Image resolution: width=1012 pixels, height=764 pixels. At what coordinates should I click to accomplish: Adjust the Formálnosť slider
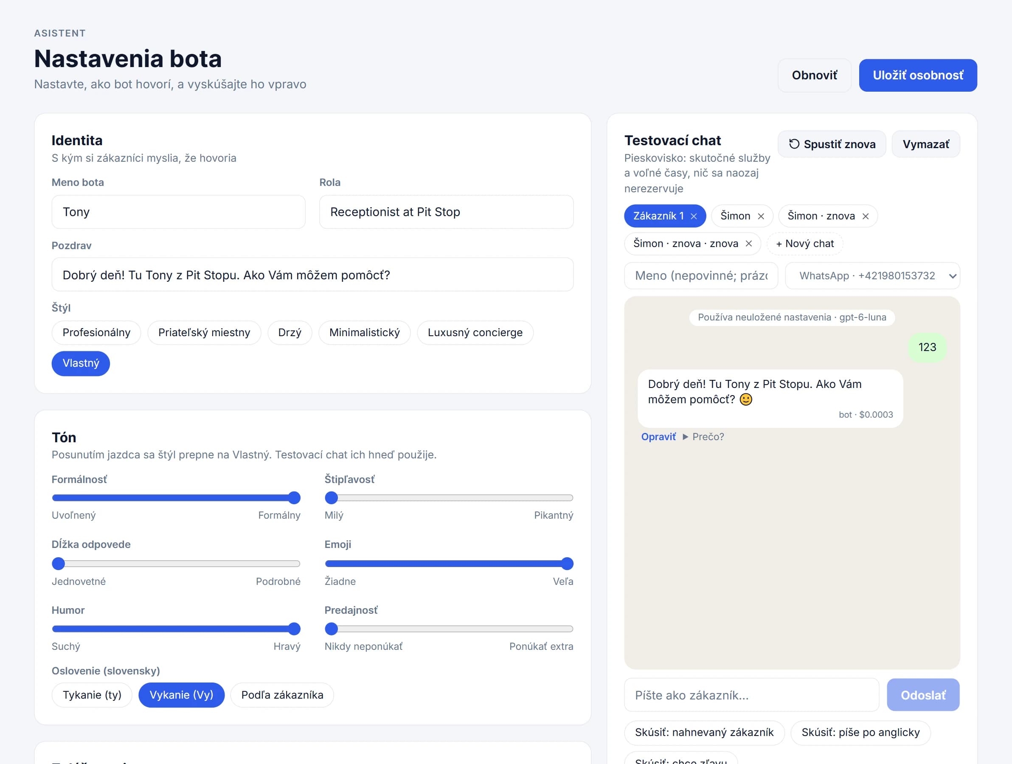[x=176, y=498]
